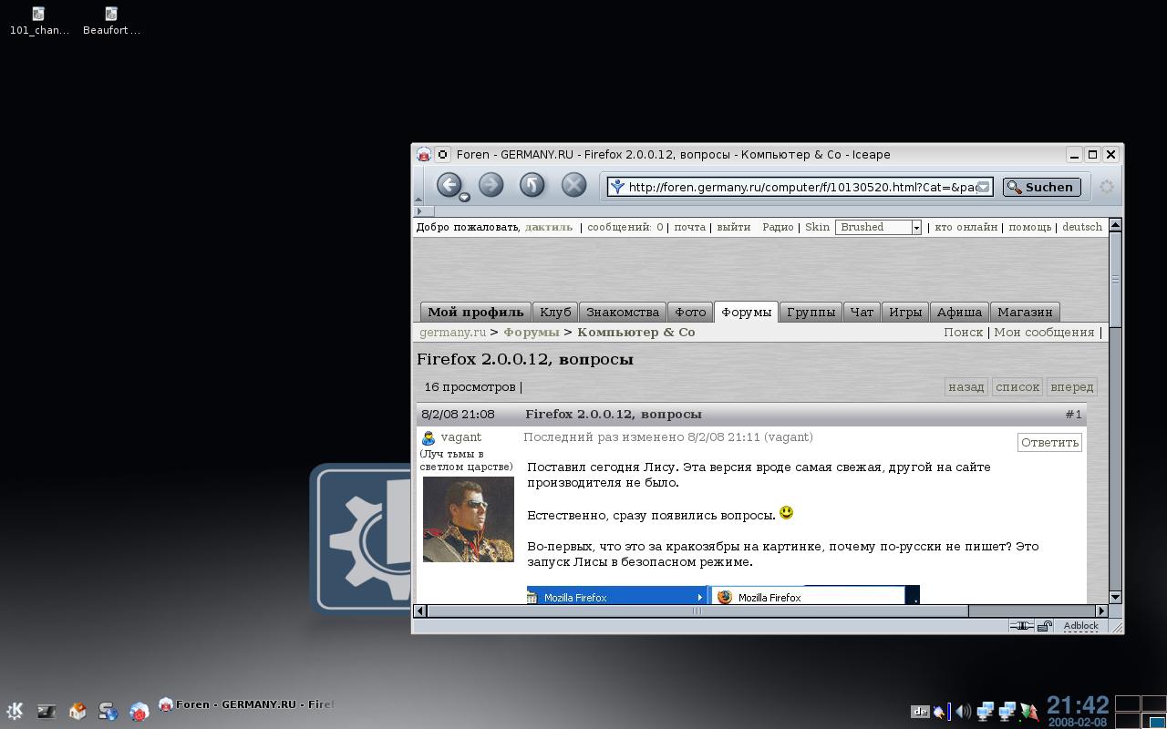
Task: Click the horizontal scrollbar right arrow
Action: point(1100,611)
